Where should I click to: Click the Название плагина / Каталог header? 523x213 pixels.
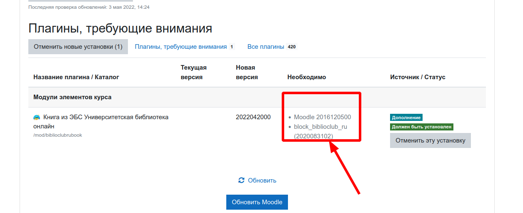pyautogui.click(x=76, y=77)
